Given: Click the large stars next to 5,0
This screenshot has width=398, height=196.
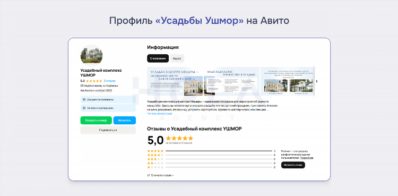Looking at the screenshot, I should (179, 138).
